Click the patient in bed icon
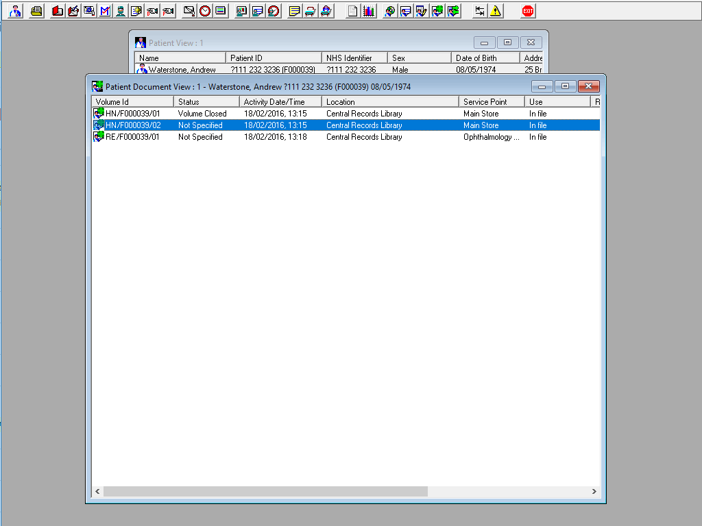The height and width of the screenshot is (526, 702). coord(326,11)
